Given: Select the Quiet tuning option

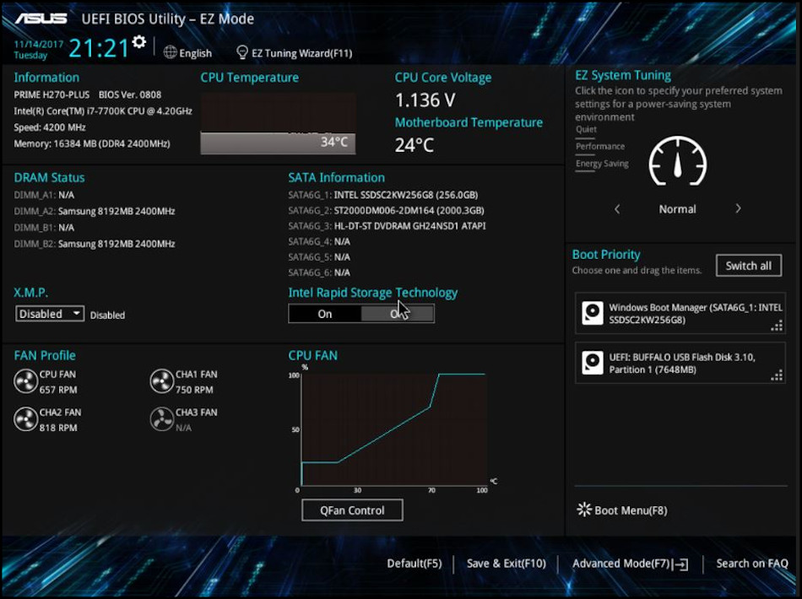Looking at the screenshot, I should 586,129.
